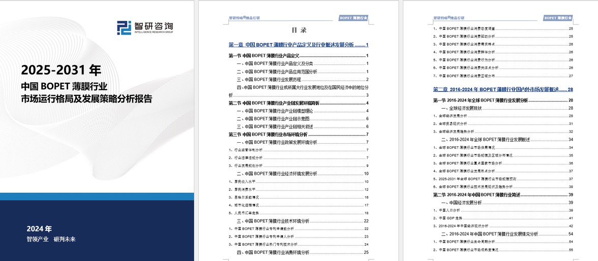
Task: Click entry "5、2025-2031 年全球 BOPET 薄膜行业市场规模预测"
Action: click(x=503, y=179)
